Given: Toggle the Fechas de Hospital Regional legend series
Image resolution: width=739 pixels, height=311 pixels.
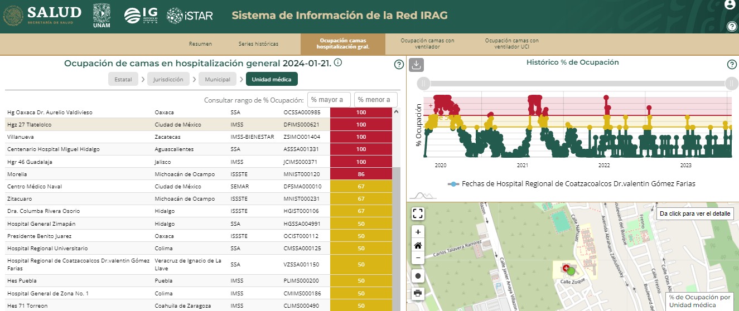Looking at the screenshot, I should (x=572, y=183).
